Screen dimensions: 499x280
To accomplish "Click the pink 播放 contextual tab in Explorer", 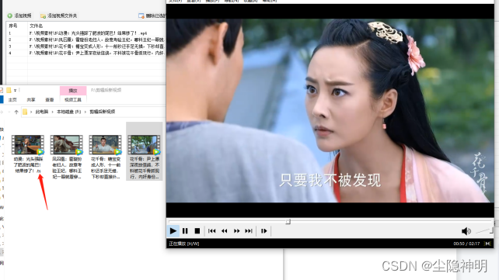I will click(x=73, y=91).
